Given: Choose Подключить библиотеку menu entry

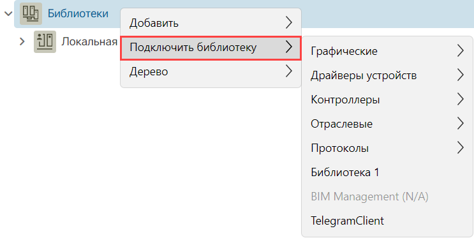Looking at the screenshot, I should pos(211,47).
